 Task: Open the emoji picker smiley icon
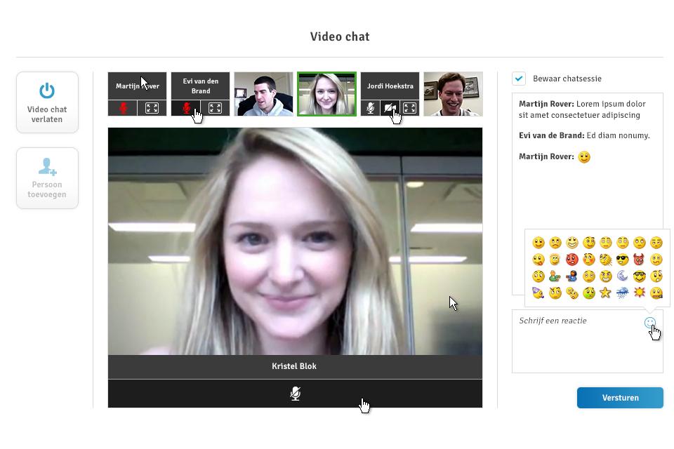649,323
